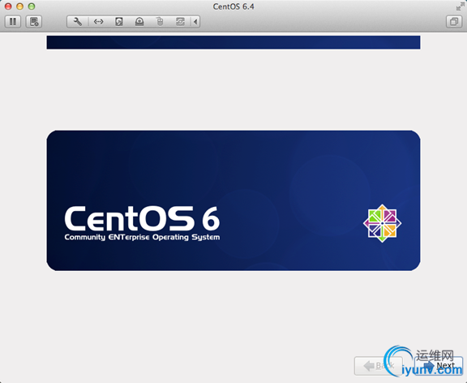Zoom the CentOS 6.4 window
Screen dimensions: 467x383
[x=32, y=6]
